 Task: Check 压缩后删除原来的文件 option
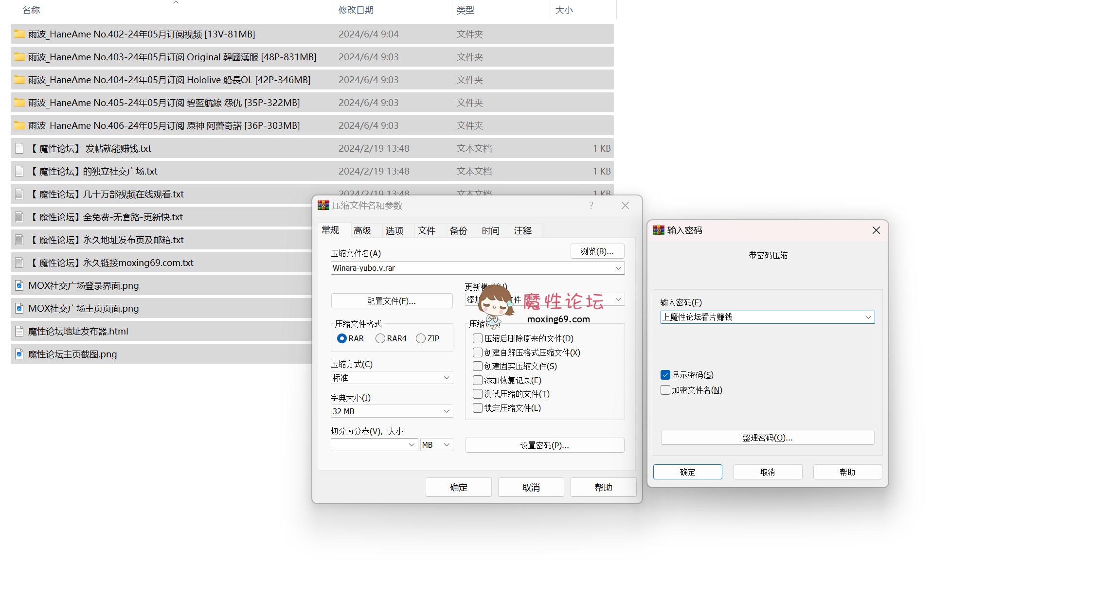(478, 338)
